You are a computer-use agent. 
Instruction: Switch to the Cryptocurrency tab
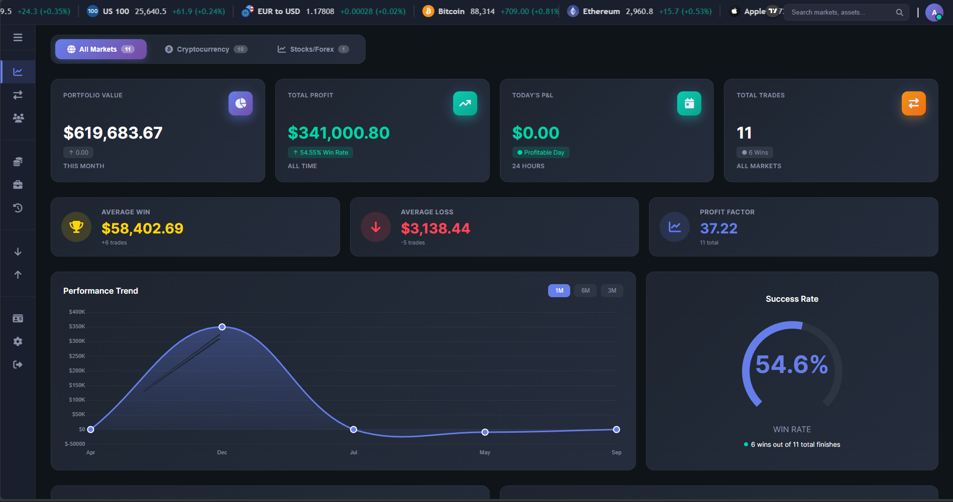(x=205, y=49)
